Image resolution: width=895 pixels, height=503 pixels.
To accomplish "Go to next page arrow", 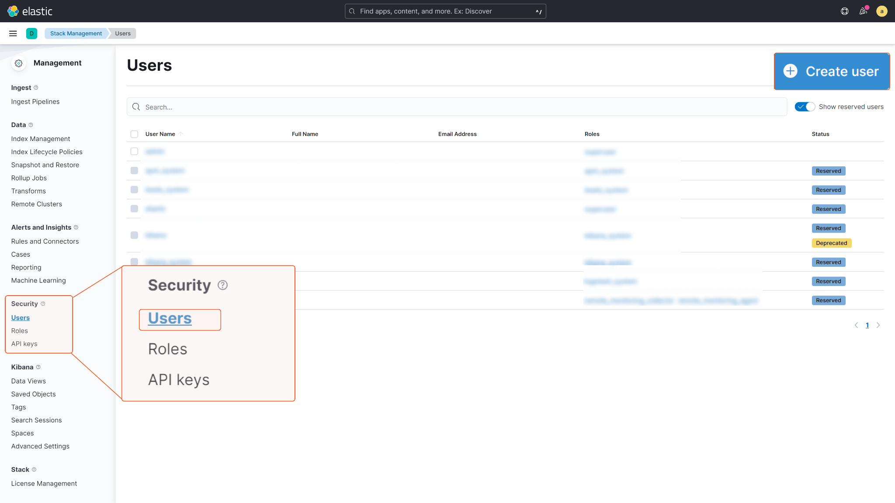I will 878,325.
